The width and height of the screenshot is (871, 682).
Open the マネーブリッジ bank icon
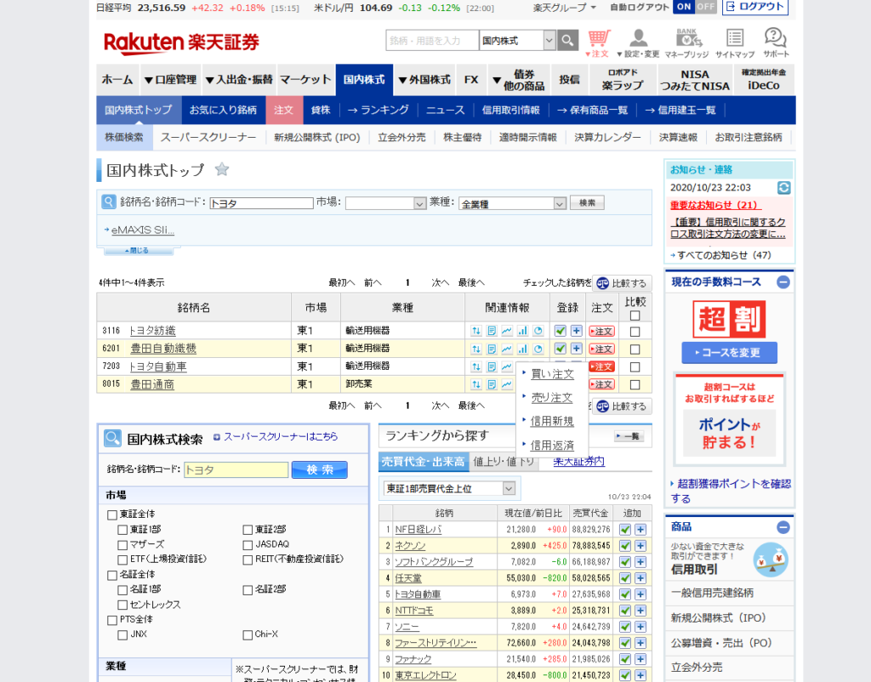point(687,43)
